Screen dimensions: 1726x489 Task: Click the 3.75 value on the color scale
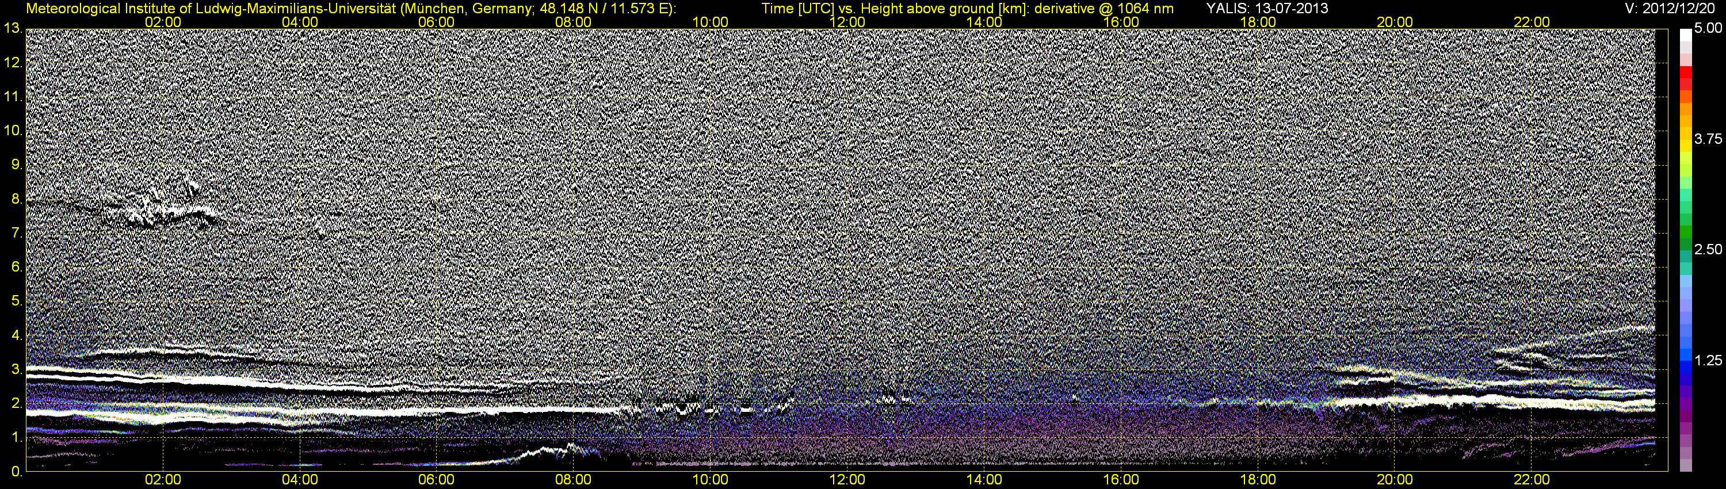(1708, 139)
